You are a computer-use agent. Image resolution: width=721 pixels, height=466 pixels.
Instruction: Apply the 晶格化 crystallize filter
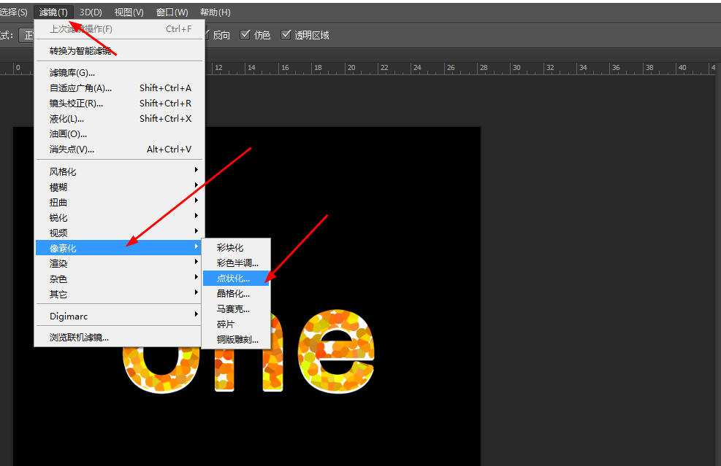[234, 293]
